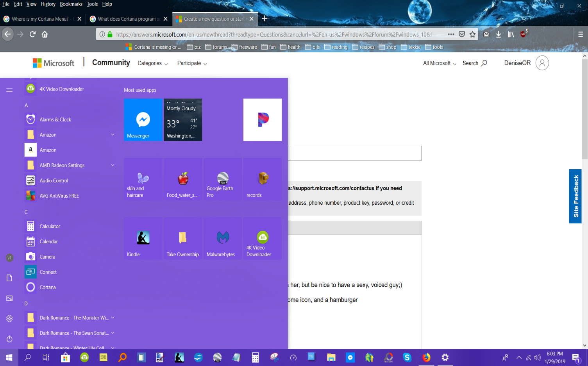
Task: Open a new Firefox tab
Action: (265, 18)
